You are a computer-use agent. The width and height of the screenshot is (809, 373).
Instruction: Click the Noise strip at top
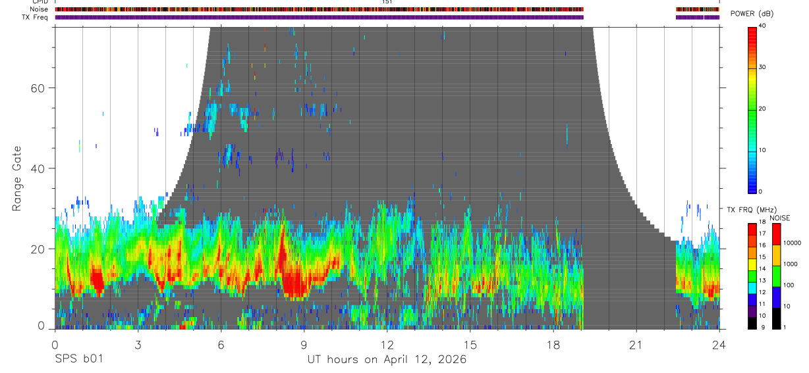[x=387, y=9]
